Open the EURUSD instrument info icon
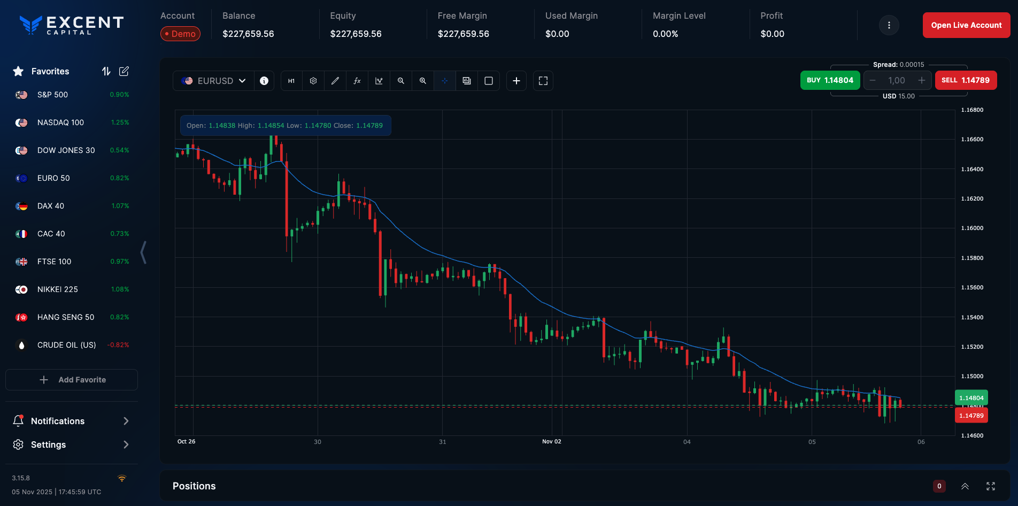 (x=264, y=81)
